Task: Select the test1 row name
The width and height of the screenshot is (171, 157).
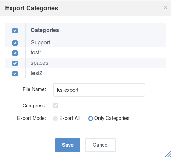Action: pos(36,53)
